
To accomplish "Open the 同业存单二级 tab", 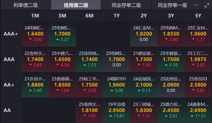I will (x=126, y=5).
